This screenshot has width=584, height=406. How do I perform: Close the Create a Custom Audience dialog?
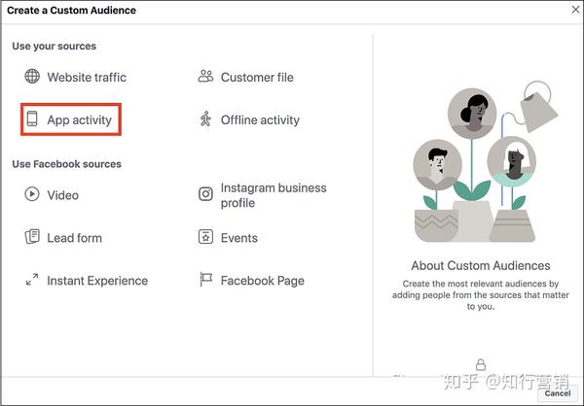[x=575, y=10]
